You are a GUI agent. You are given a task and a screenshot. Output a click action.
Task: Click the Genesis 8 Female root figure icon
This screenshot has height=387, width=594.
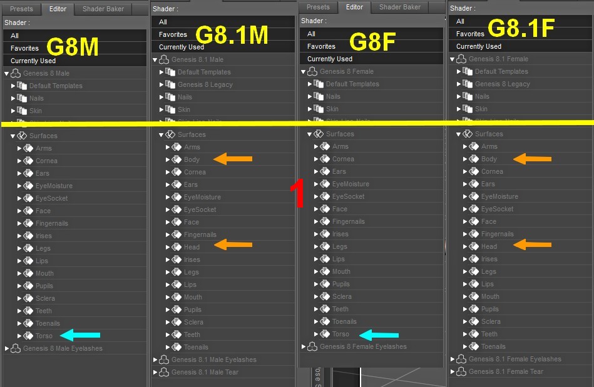312,71
